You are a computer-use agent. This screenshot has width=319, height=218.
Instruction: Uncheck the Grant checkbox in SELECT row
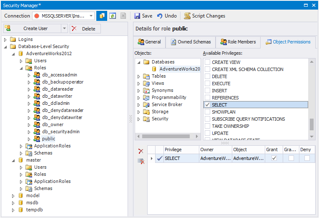[x=274, y=158]
